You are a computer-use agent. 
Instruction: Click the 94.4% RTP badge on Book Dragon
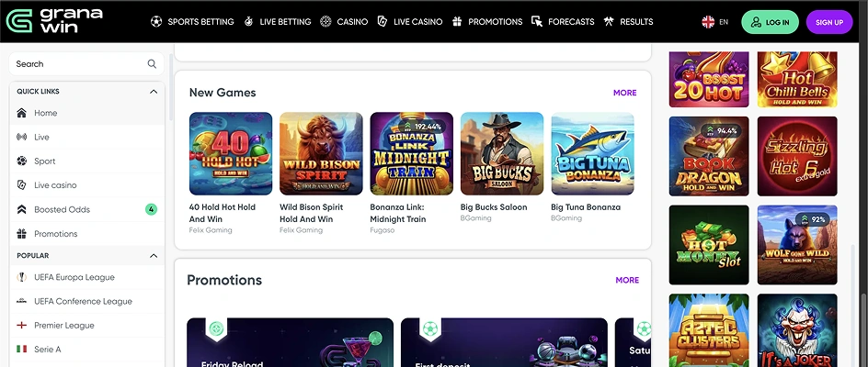721,131
